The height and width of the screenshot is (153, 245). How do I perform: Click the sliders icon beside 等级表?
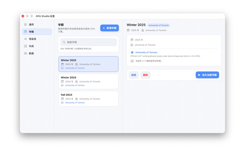25,39
